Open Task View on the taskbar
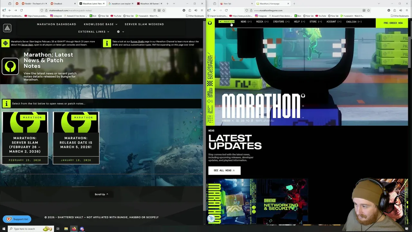This screenshot has width=412, height=232. tap(58, 229)
